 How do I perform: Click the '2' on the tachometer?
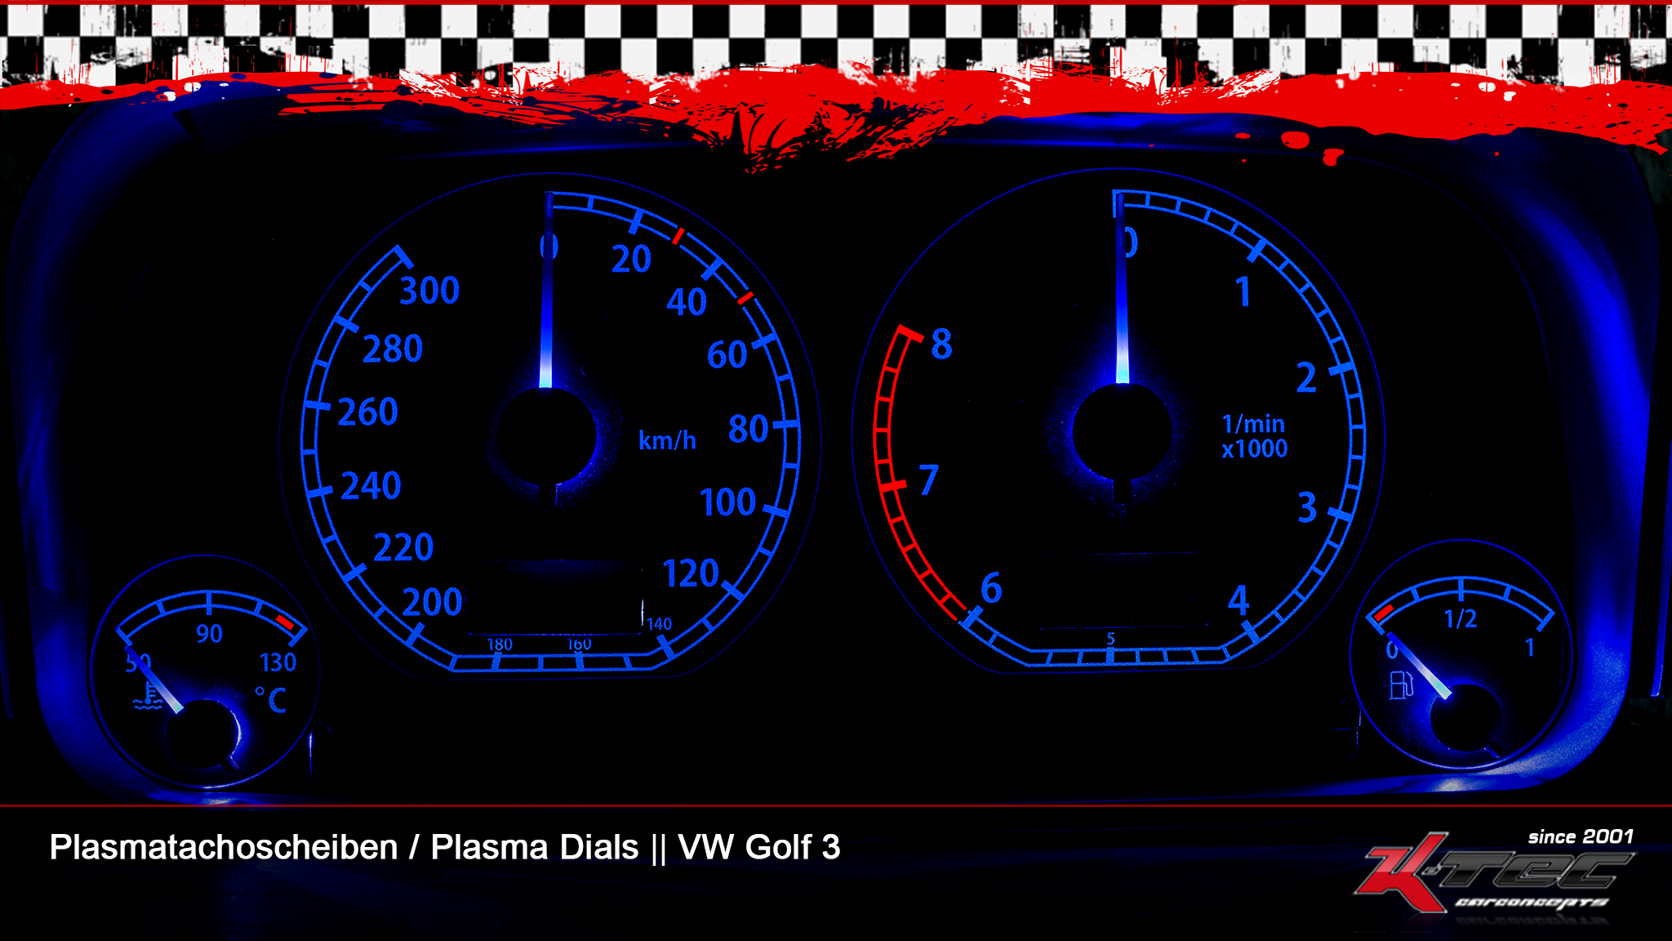pos(1306,378)
